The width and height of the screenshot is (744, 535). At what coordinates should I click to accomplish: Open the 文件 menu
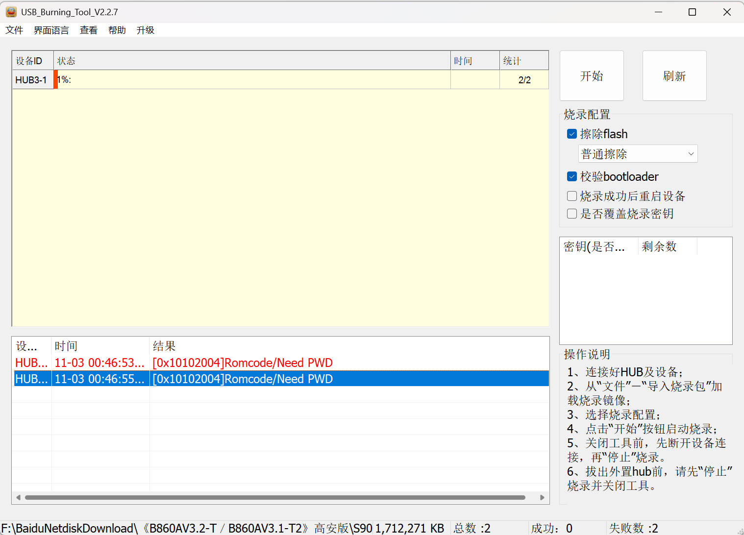pos(14,30)
